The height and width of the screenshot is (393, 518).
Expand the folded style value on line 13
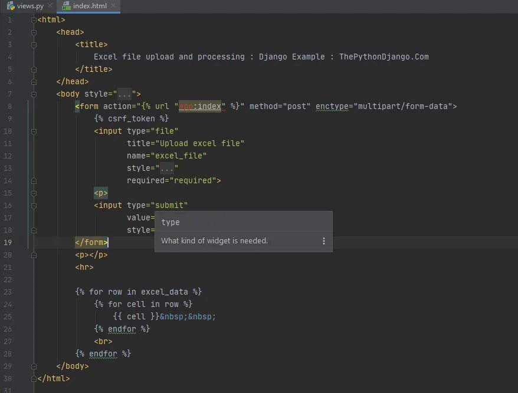(167, 169)
